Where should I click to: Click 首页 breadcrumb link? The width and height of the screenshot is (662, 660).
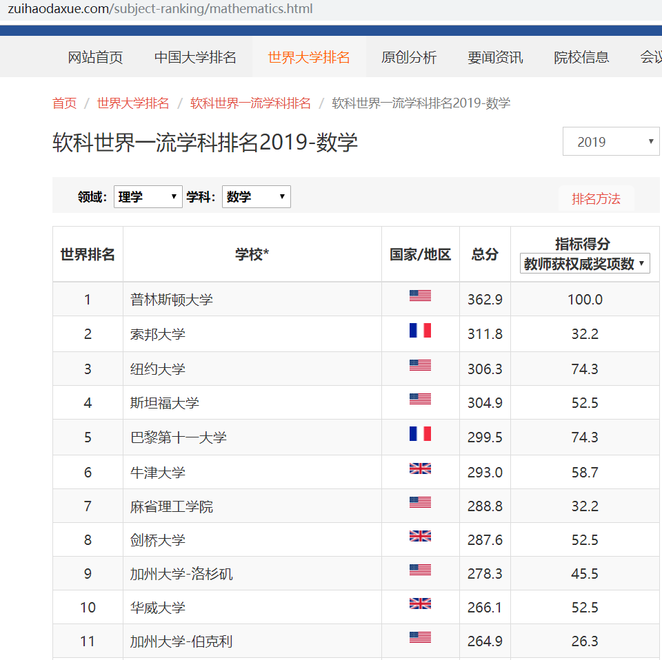(65, 103)
